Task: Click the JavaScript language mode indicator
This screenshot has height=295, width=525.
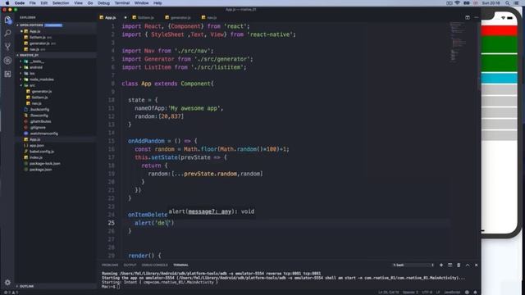Action: [x=452, y=293]
